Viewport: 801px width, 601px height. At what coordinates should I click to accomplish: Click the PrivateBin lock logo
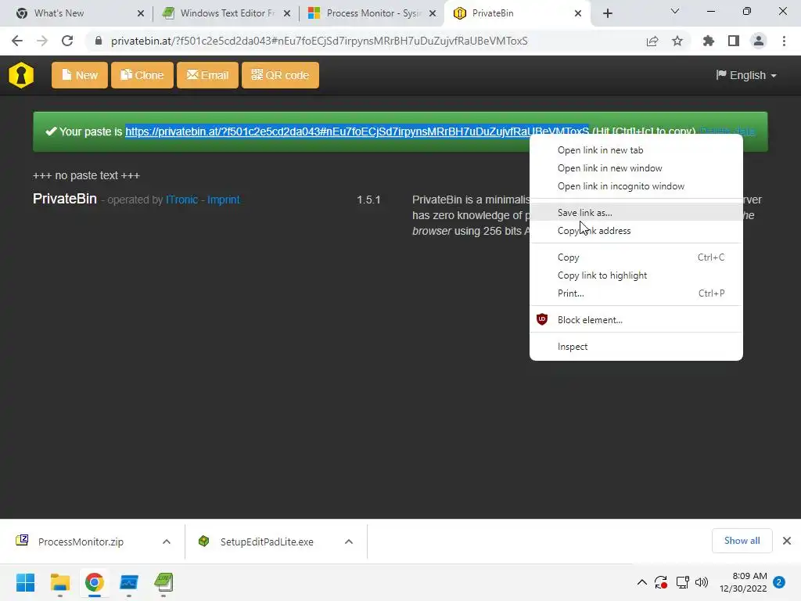click(21, 75)
